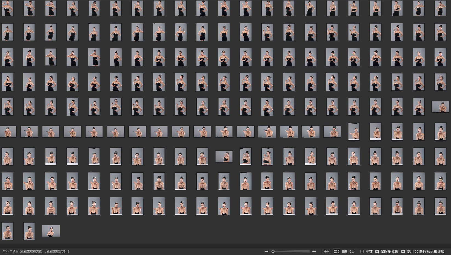Select the first landscape thumbnail in sixth row

tap(8, 131)
